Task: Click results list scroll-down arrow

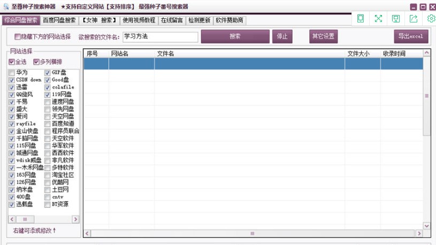Action: pyautogui.click(x=427, y=226)
